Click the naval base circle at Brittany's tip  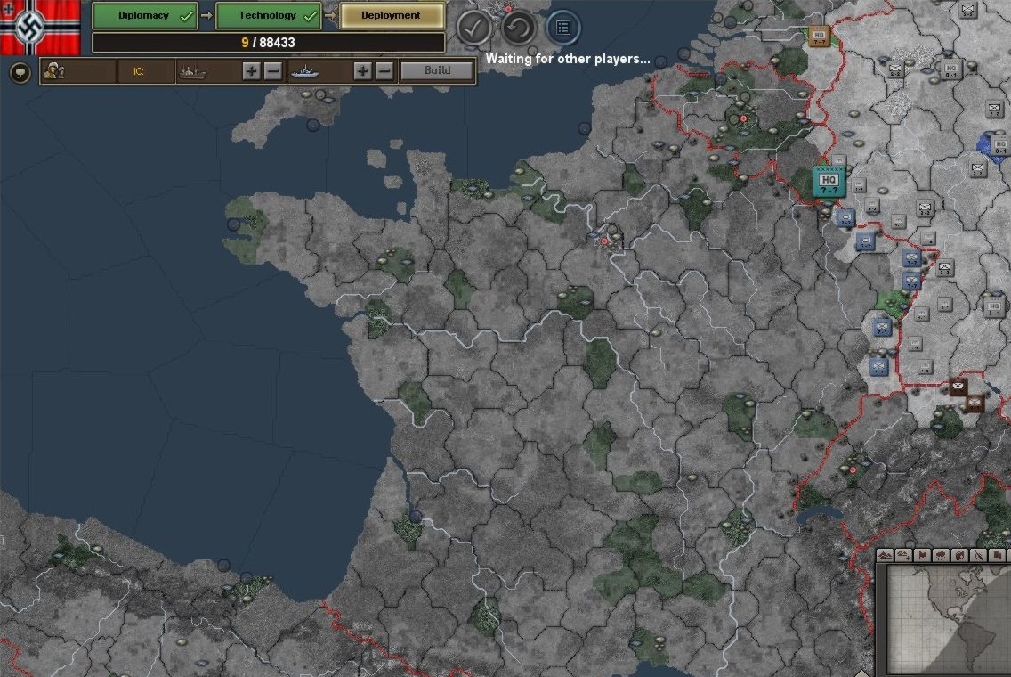[233, 224]
